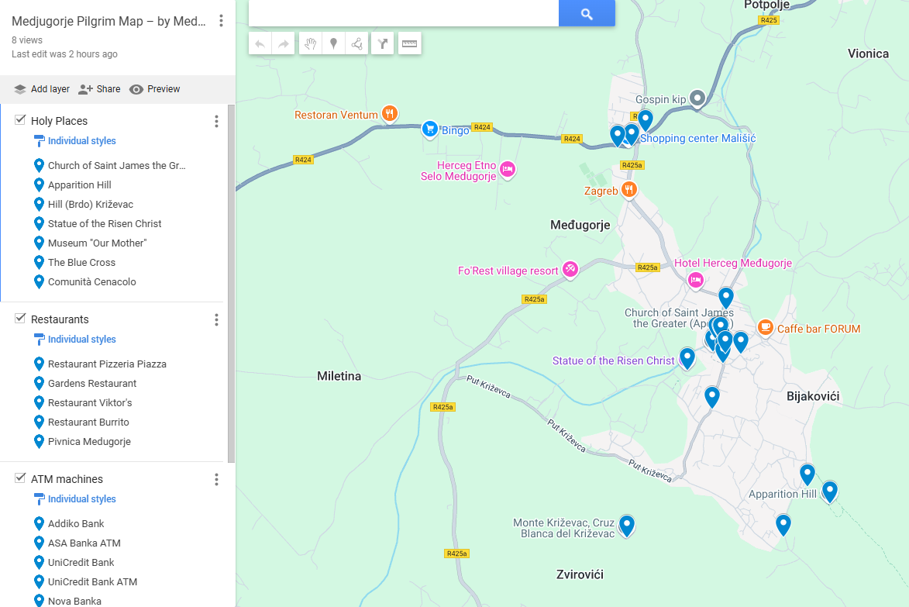The width and height of the screenshot is (909, 607).
Task: Click the Gospin kip gray pin
Action: point(697,98)
